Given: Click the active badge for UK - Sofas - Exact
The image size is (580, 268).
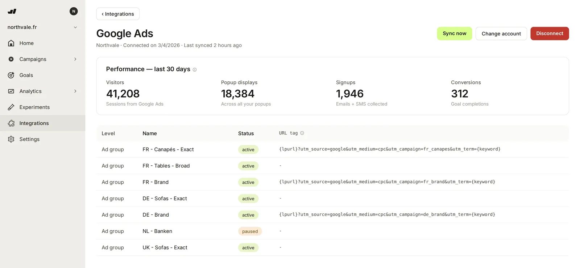Looking at the screenshot, I should [x=248, y=247].
